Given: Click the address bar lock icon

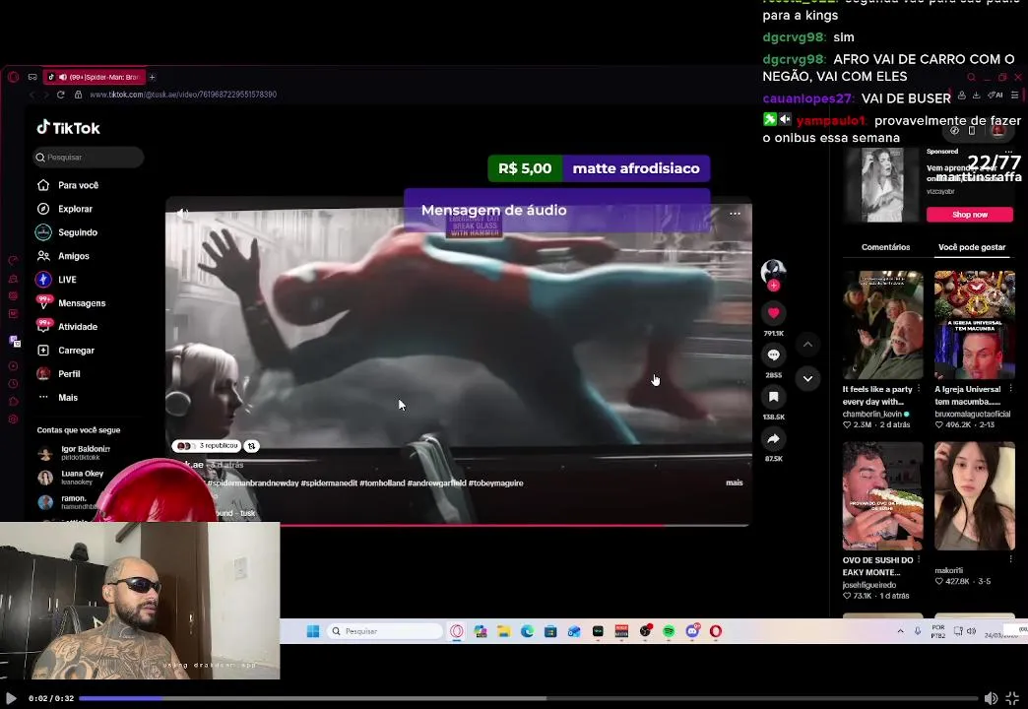Looking at the screenshot, I should 78,95.
